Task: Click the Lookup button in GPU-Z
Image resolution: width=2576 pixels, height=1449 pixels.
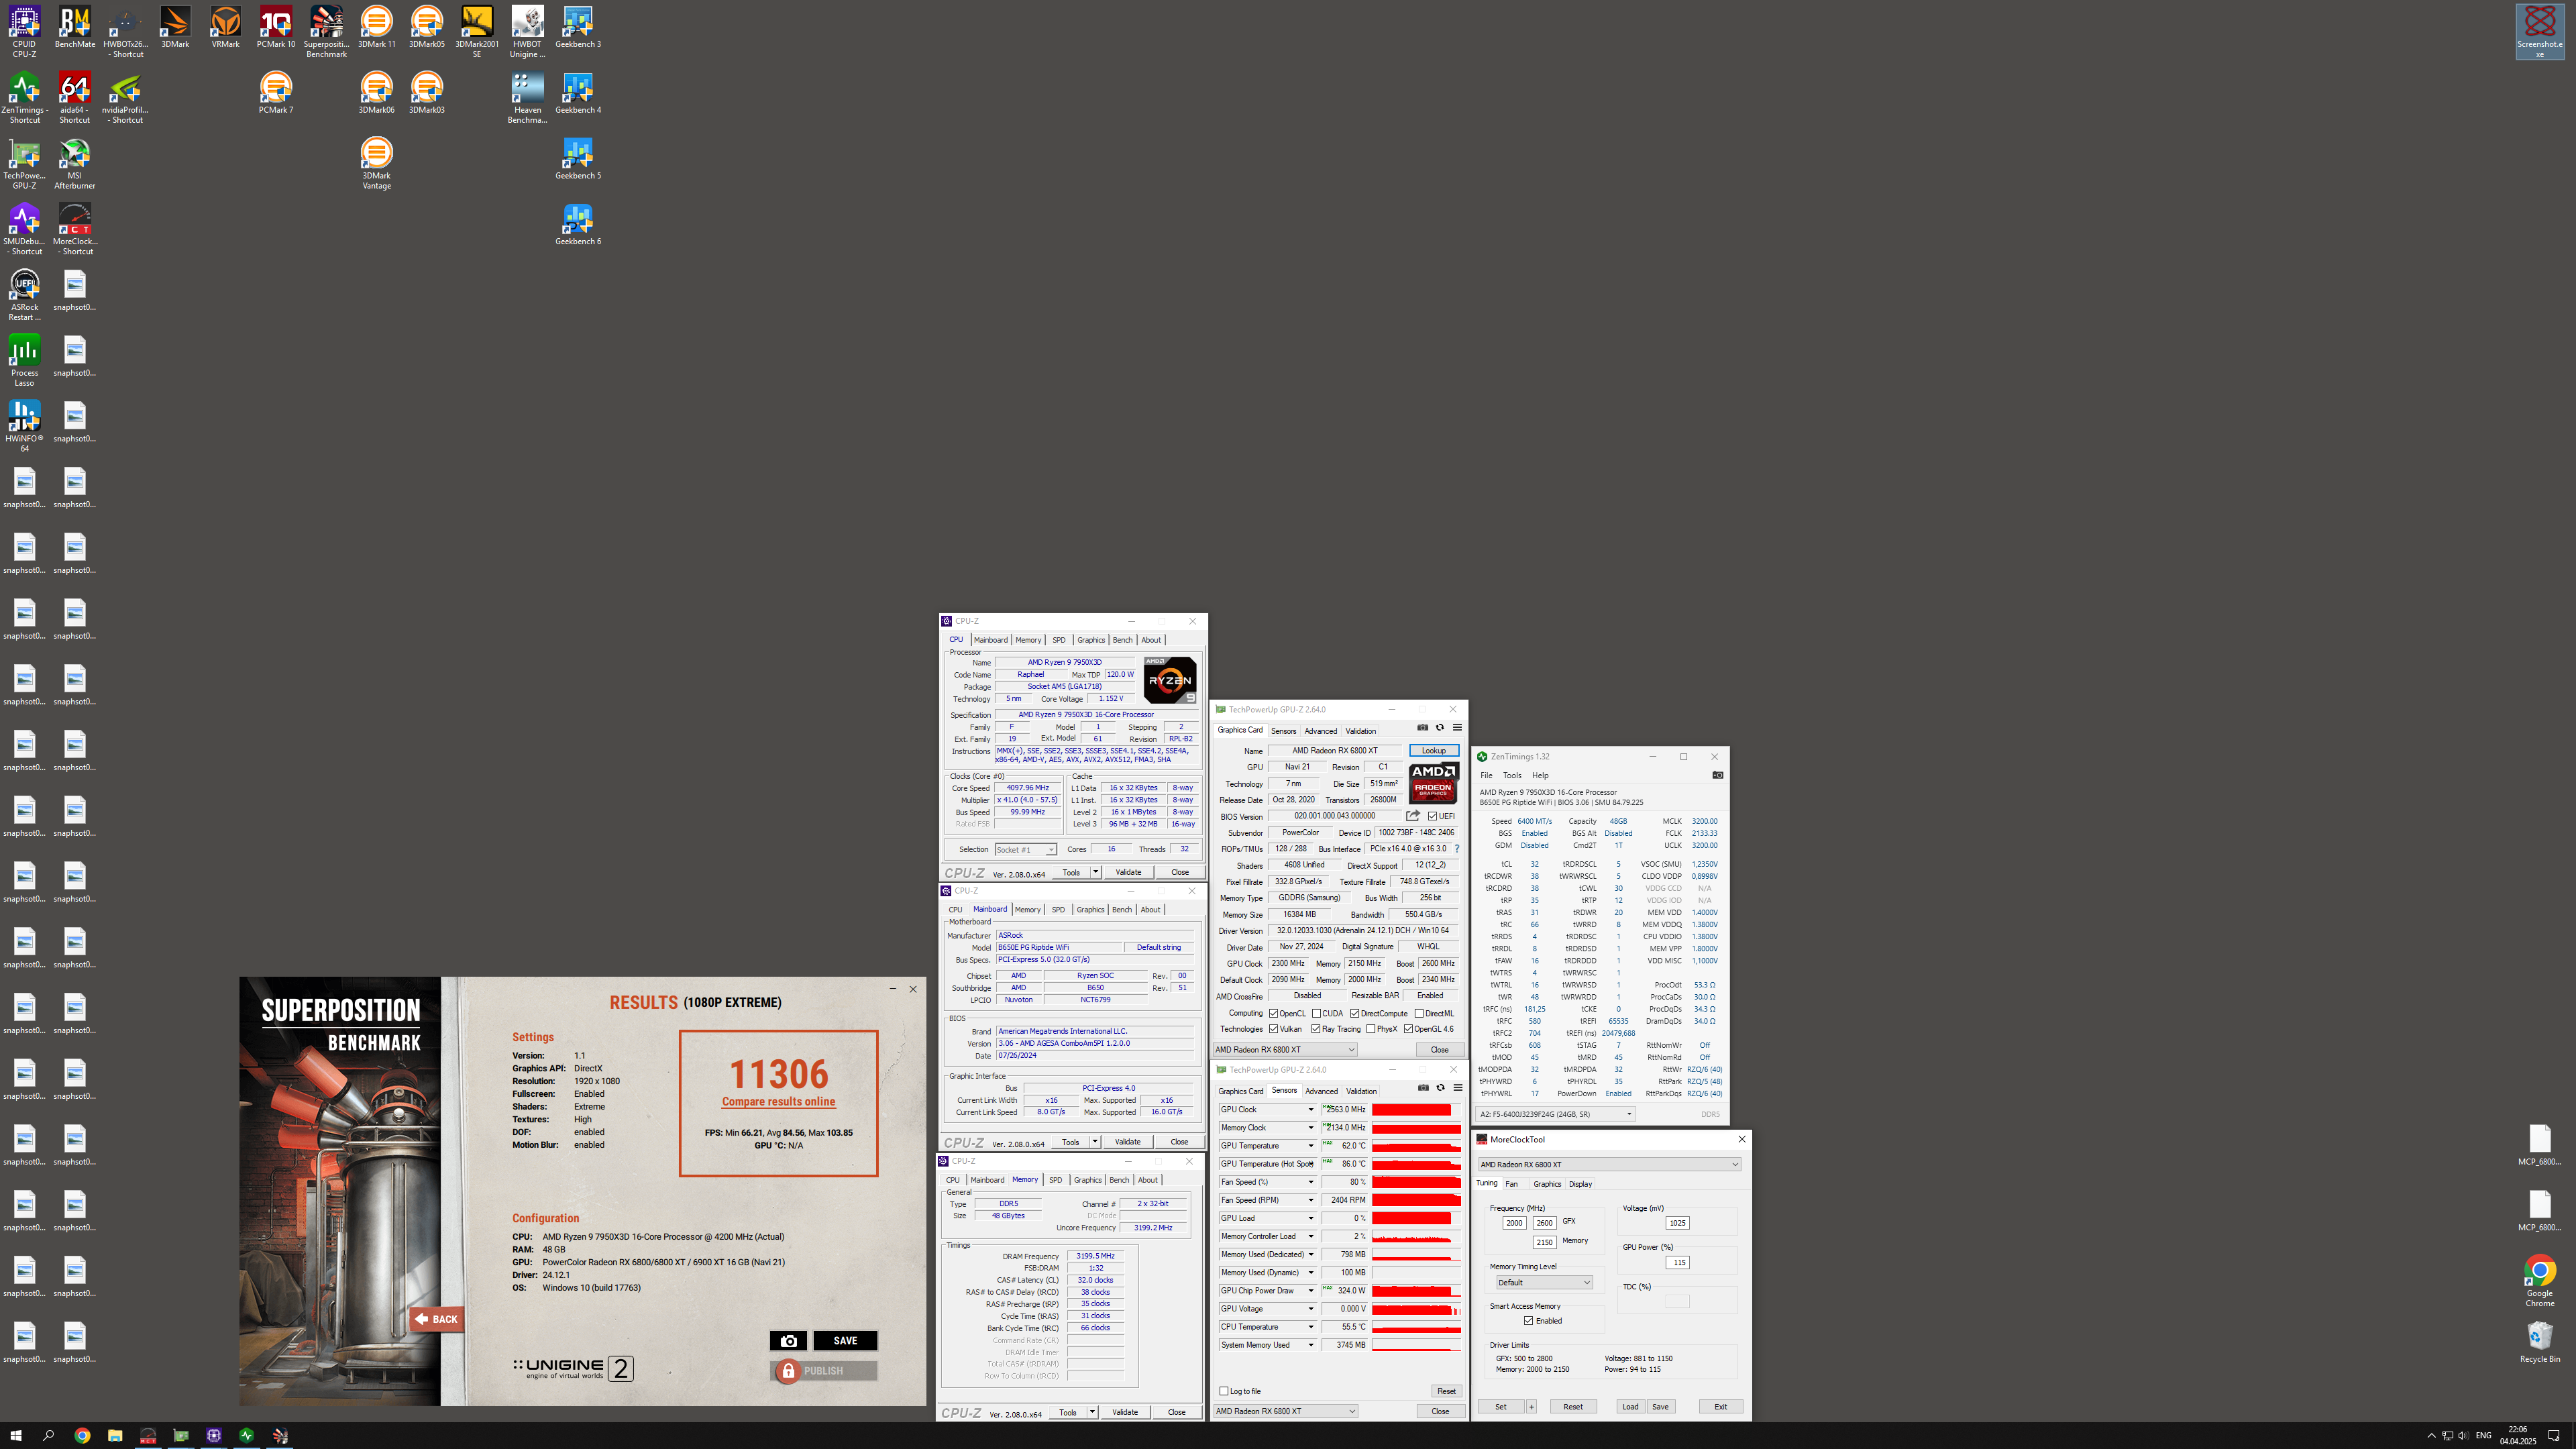Action: coord(1434,751)
